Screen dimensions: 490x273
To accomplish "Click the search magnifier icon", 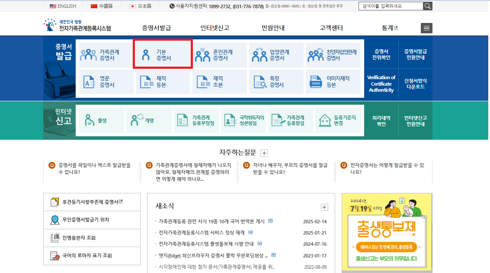I will tap(427, 6).
